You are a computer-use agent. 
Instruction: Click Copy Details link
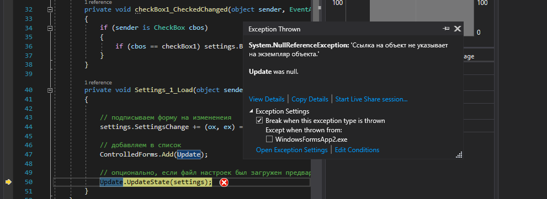(x=310, y=99)
